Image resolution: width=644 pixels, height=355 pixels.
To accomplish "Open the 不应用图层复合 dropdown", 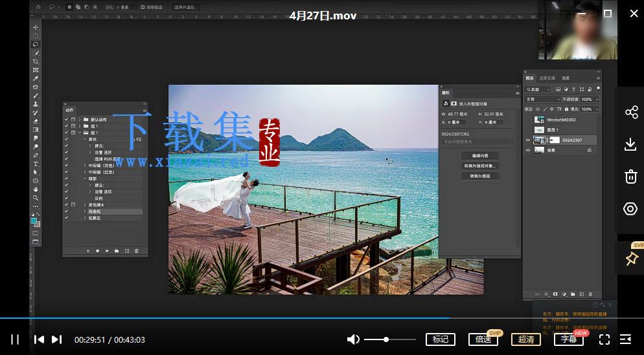I will click(x=477, y=142).
